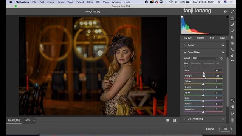Screen dimensions: 242x136
Task: Toggle Detail panel visibility eye
Action: click(223, 45)
